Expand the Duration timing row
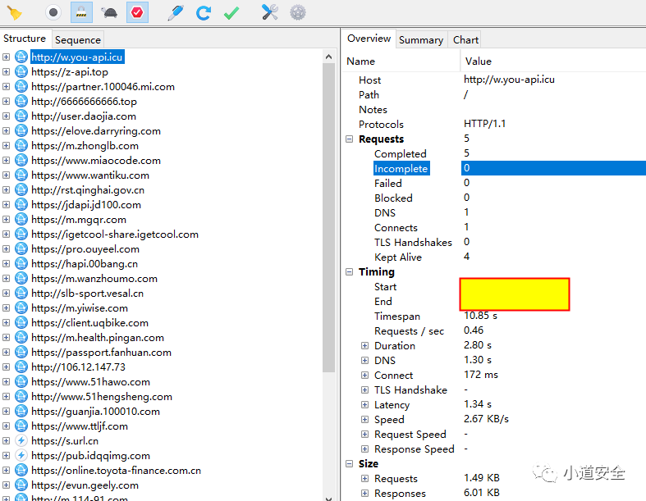Screen dimensions: 646x501 [365, 346]
